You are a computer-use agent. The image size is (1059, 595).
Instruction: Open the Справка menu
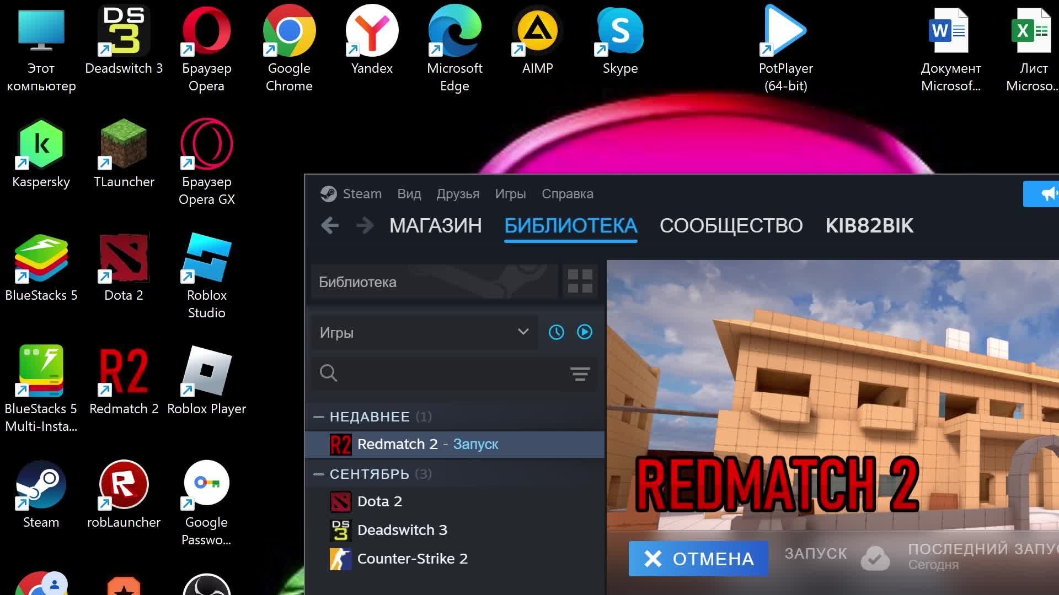pos(568,194)
